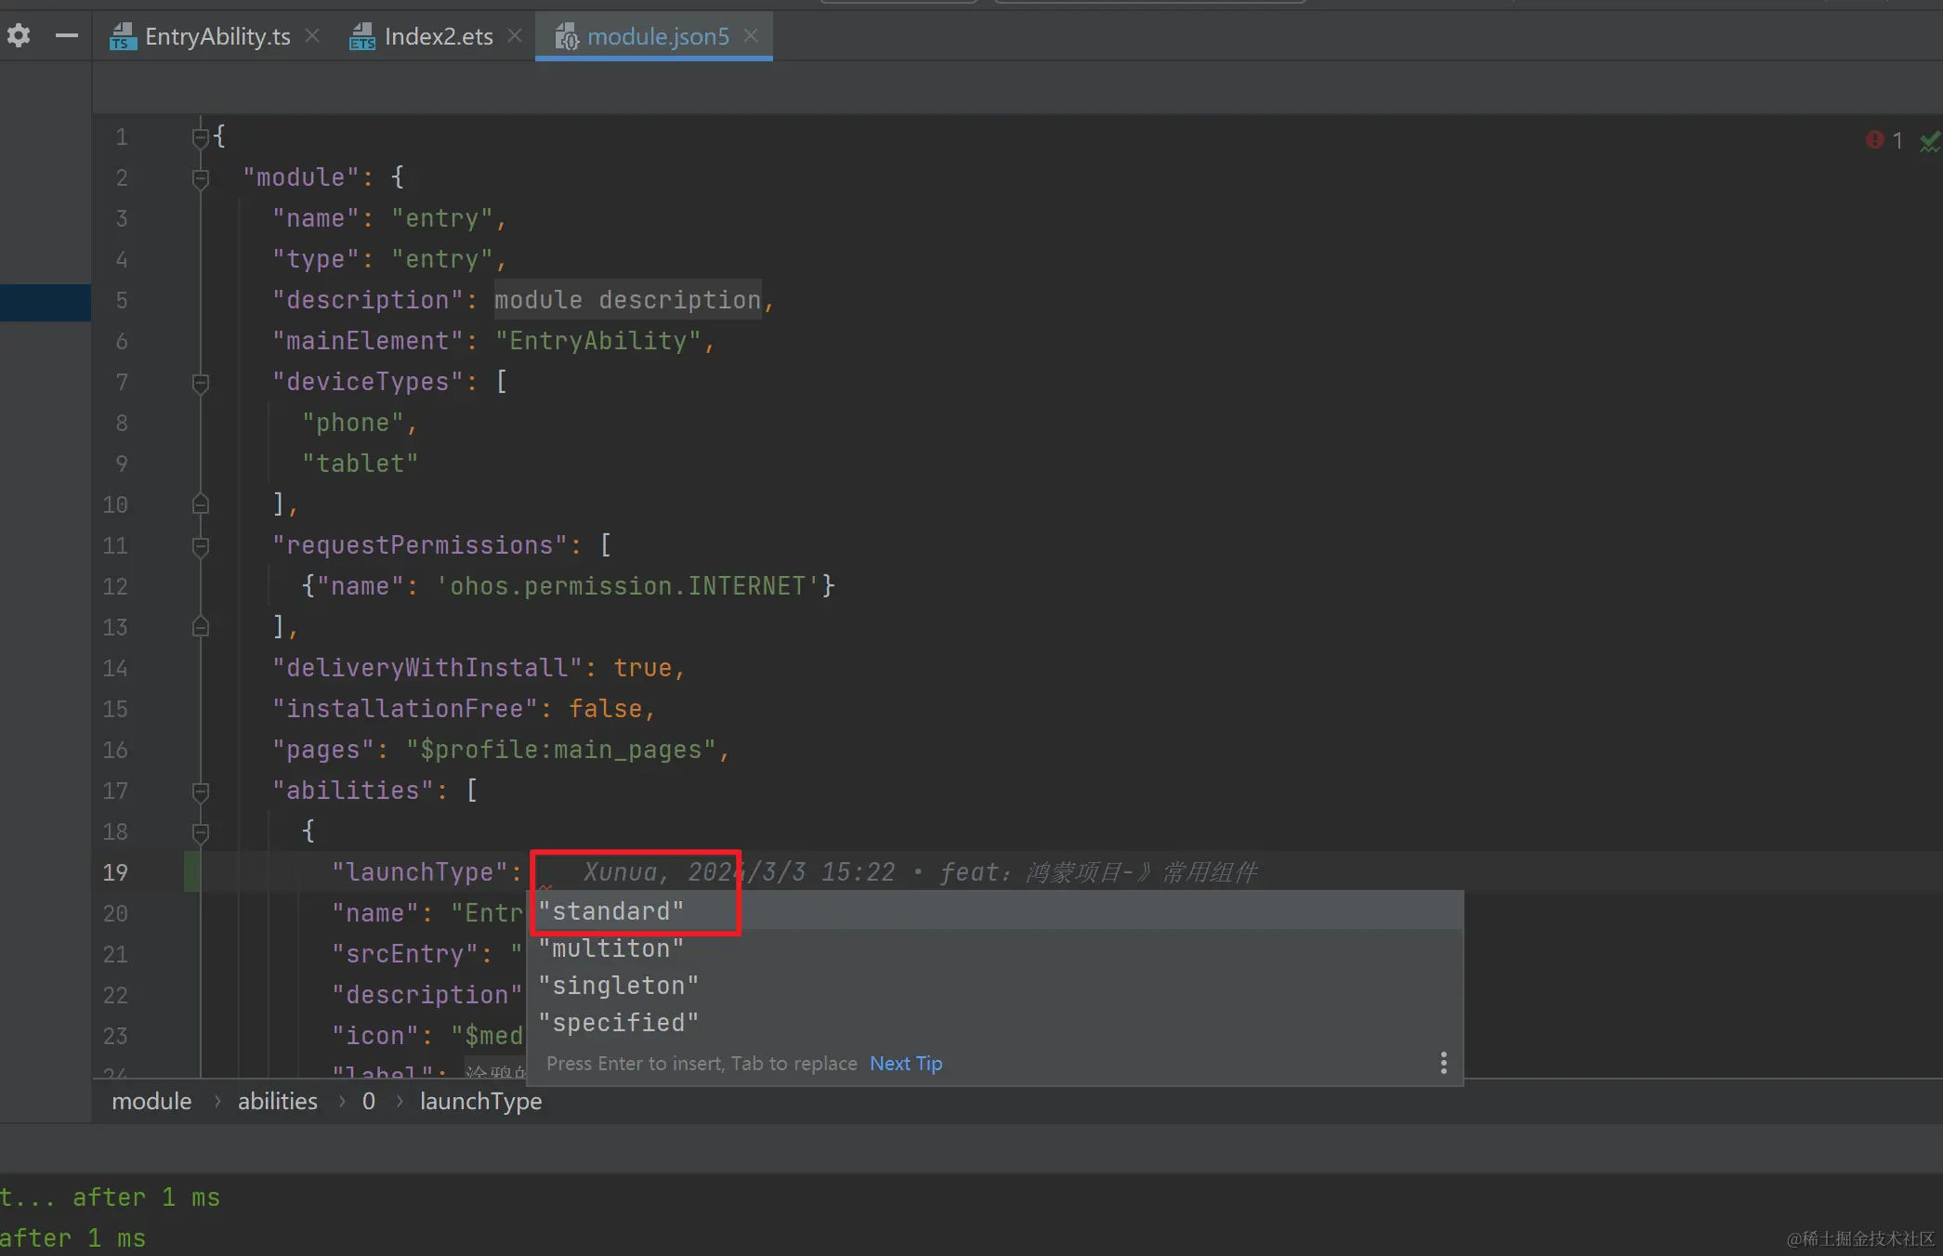The width and height of the screenshot is (1943, 1256).
Task: Open the Next Tip link in the completion popup
Action: pyautogui.click(x=905, y=1063)
